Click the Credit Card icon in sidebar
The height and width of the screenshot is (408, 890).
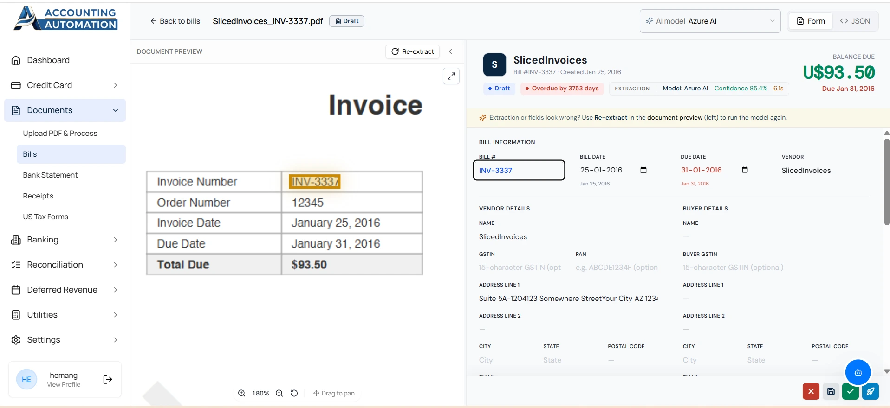pyautogui.click(x=16, y=85)
